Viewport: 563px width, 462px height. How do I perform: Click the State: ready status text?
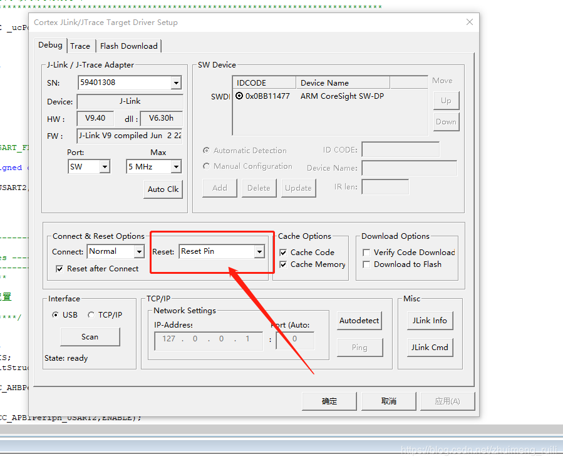tap(66, 358)
